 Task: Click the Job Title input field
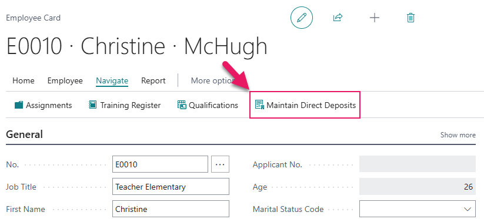coord(171,186)
